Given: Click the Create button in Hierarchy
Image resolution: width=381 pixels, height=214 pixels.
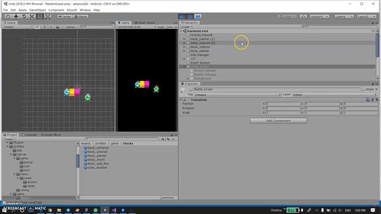Looking at the screenshot, I should click(x=186, y=27).
